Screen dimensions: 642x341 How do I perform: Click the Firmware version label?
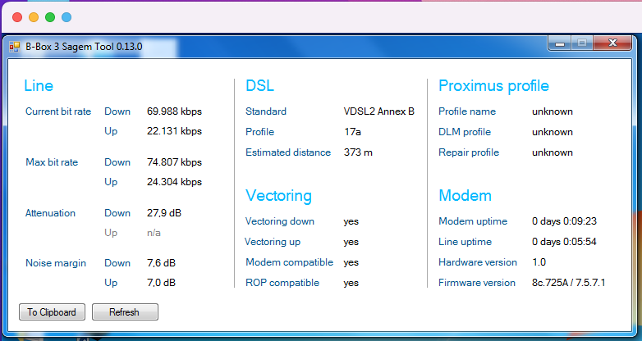click(477, 283)
